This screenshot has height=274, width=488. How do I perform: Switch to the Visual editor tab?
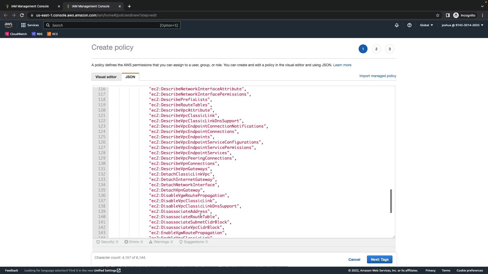tap(106, 77)
